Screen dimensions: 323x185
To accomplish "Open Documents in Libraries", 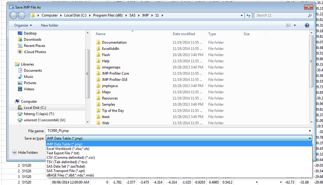I will tap(33, 71).
